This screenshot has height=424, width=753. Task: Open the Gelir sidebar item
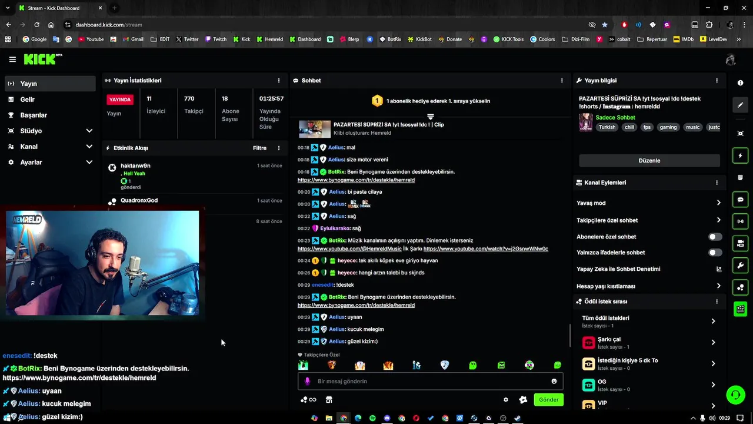[x=50, y=100]
